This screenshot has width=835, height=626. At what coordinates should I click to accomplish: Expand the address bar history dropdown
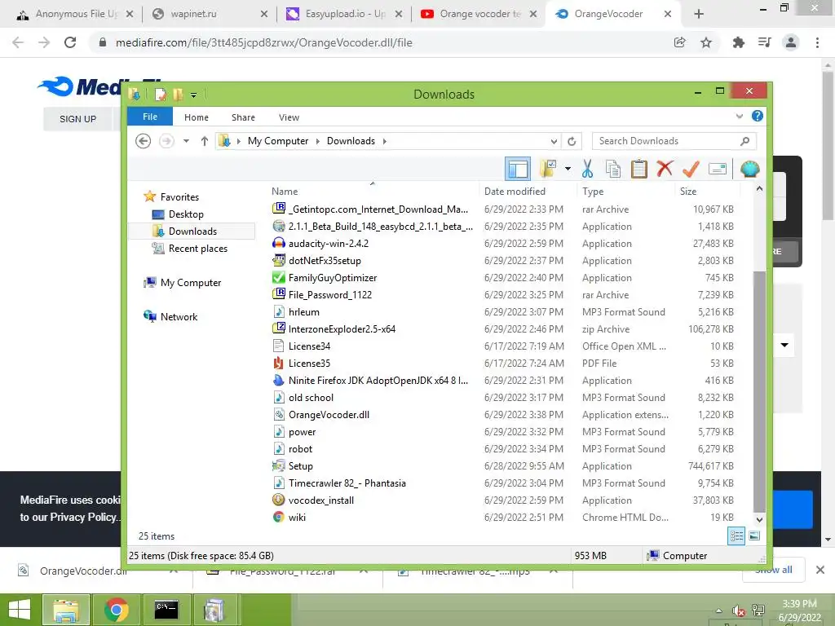point(554,142)
